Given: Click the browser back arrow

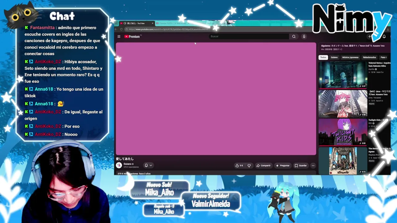Looking at the screenshot, I should pyautogui.click(x=116, y=29).
